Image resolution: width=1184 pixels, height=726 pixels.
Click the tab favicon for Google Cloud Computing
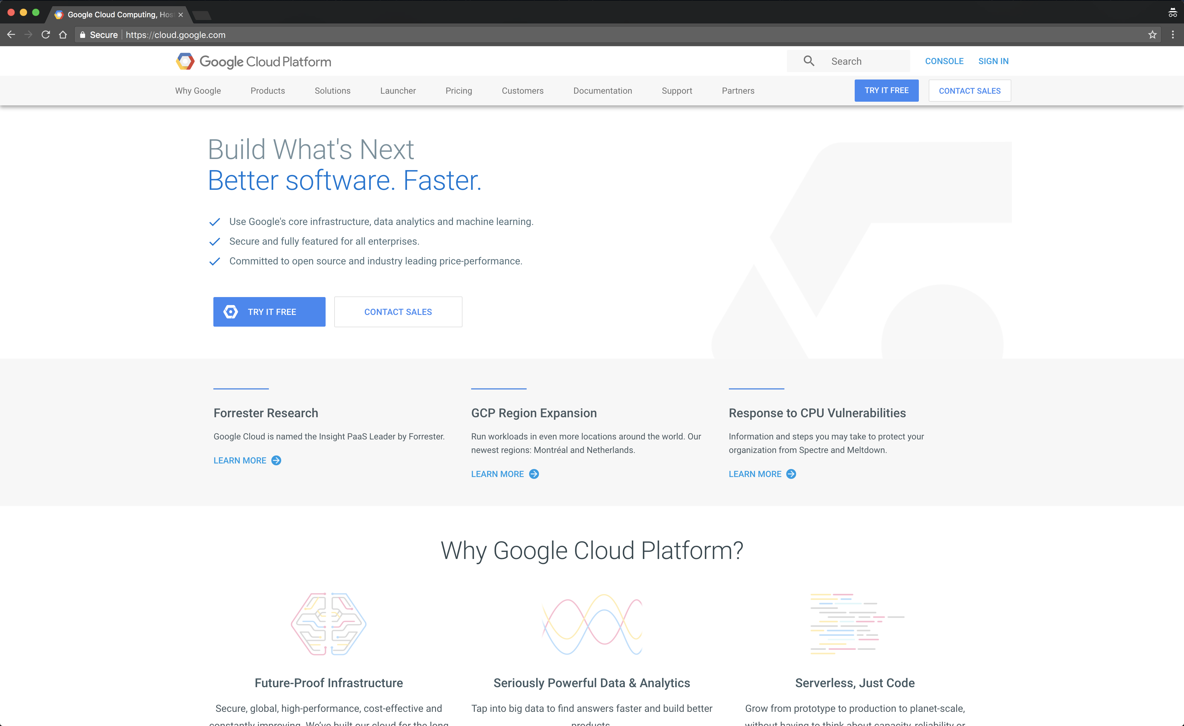tap(59, 14)
